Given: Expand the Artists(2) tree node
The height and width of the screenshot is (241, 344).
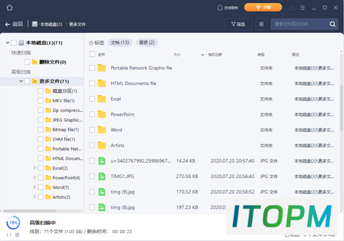Looking at the screenshot, I should coord(34,197).
